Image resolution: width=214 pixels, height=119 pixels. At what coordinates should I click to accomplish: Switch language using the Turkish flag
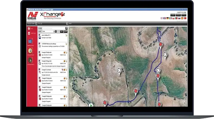(x=185, y=18)
